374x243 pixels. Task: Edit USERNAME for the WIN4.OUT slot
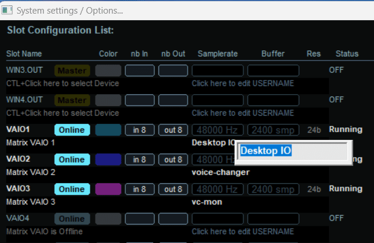point(243,113)
